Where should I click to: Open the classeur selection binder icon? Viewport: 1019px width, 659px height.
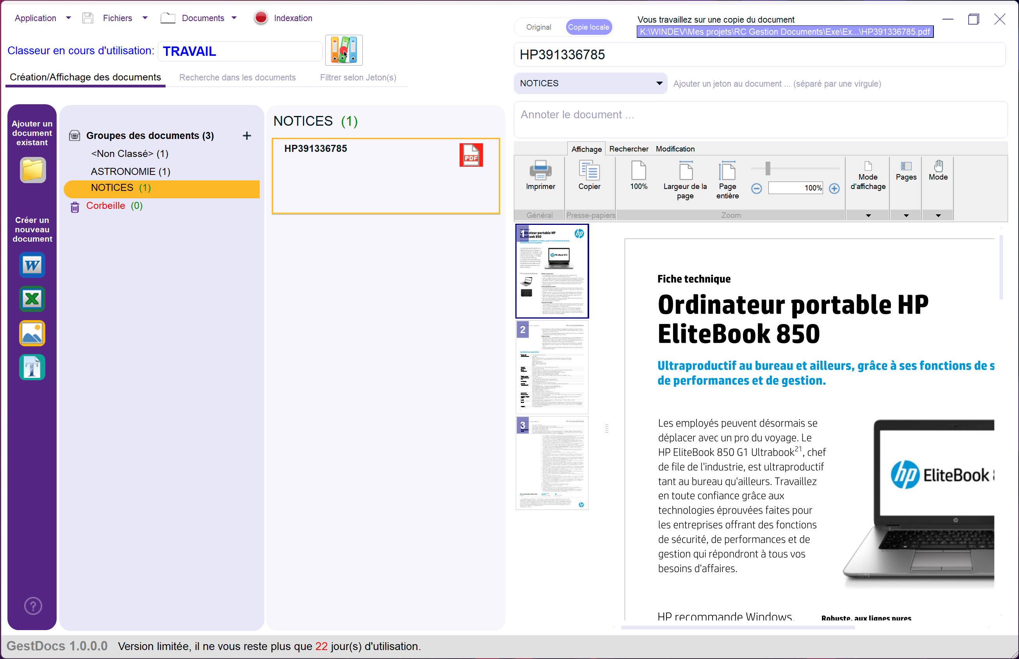pyautogui.click(x=343, y=50)
